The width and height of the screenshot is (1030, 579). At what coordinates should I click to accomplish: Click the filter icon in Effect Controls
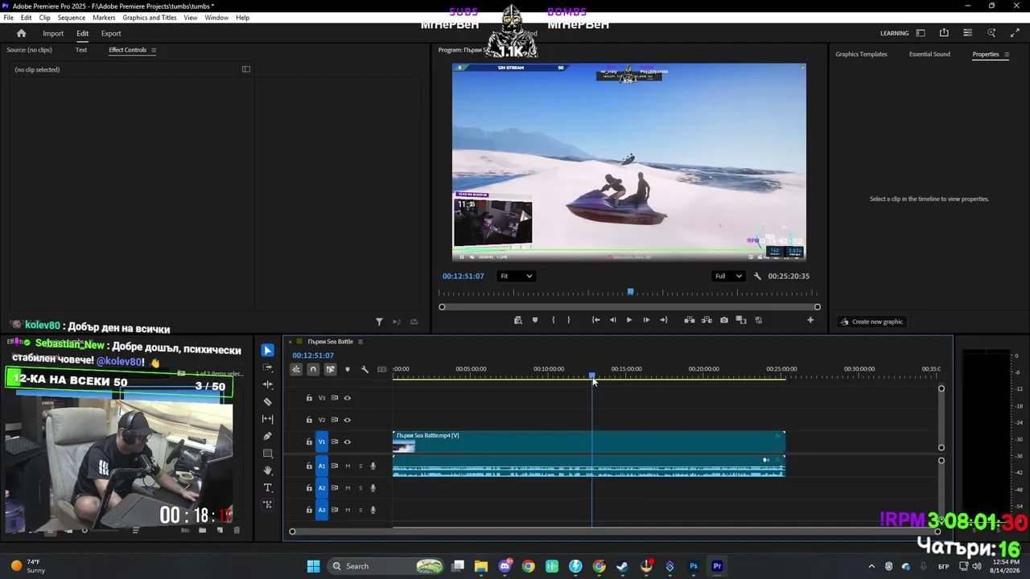pyautogui.click(x=379, y=322)
